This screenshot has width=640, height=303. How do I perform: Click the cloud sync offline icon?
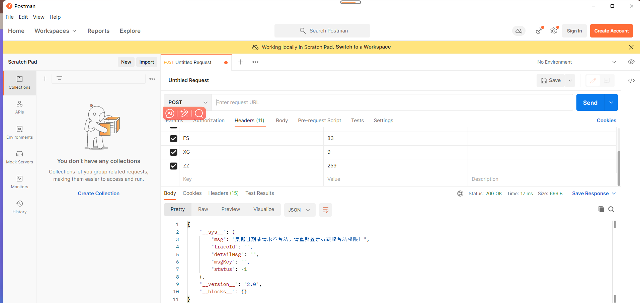point(519,31)
